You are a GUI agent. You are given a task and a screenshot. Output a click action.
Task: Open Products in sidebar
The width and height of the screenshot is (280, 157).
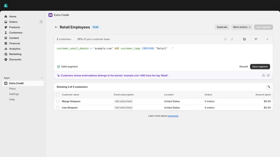15,27
